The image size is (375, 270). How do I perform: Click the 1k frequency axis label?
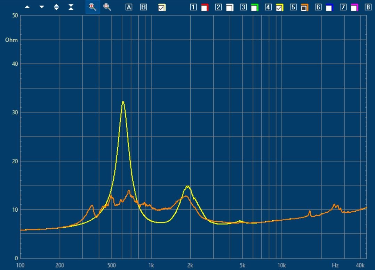pyautogui.click(x=151, y=265)
